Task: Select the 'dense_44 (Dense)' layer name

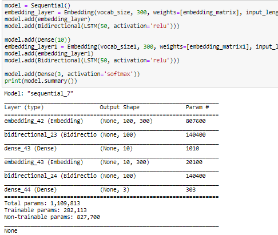Action: [x=30, y=190]
